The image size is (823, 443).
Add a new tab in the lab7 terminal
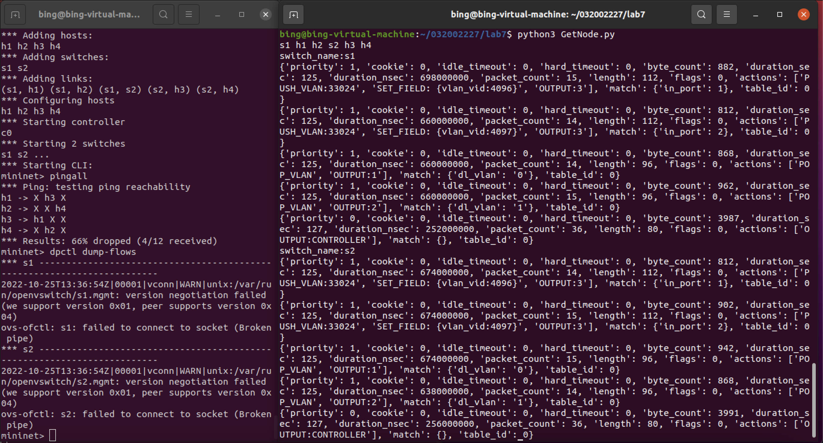(293, 15)
